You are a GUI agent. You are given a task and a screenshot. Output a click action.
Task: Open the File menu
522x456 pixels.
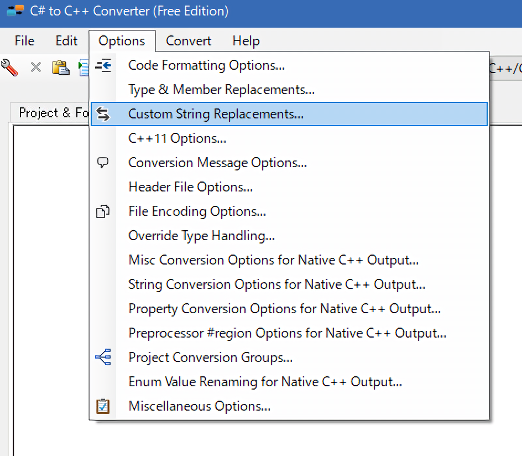click(x=24, y=41)
